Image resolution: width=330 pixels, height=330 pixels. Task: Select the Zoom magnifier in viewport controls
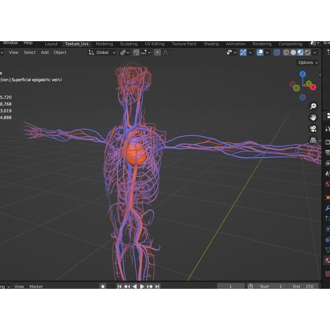click(x=313, y=106)
